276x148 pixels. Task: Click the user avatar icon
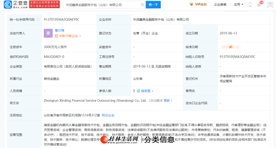click(270, 5)
